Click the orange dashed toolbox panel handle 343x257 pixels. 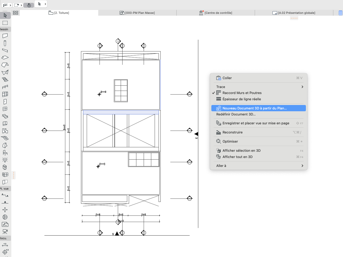pyautogui.click(x=14, y=175)
